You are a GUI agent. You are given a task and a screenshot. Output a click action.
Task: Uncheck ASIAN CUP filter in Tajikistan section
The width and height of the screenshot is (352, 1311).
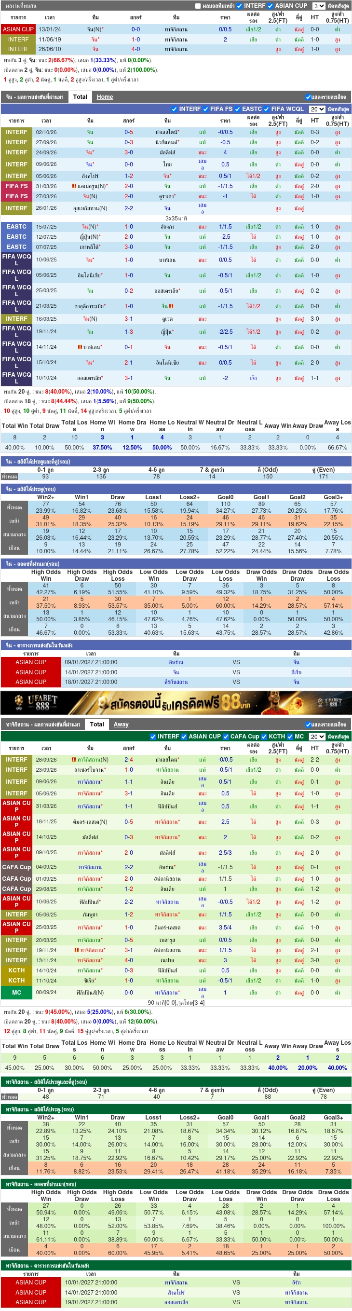(184, 737)
